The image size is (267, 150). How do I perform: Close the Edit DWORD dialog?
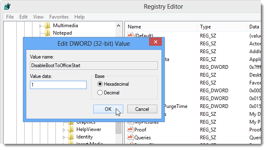[x=155, y=42]
